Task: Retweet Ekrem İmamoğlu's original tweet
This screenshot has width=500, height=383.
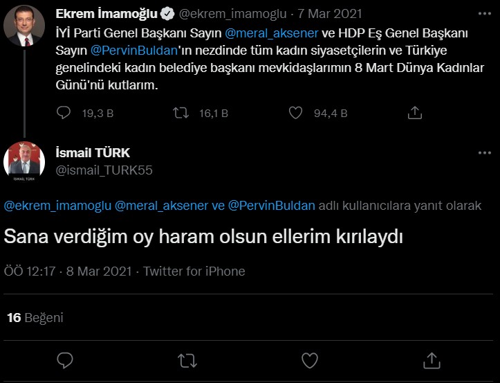Action: pyautogui.click(x=180, y=112)
